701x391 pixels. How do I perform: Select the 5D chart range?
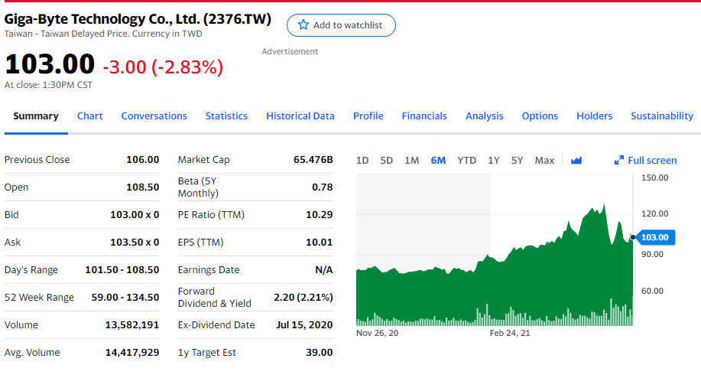pos(386,160)
